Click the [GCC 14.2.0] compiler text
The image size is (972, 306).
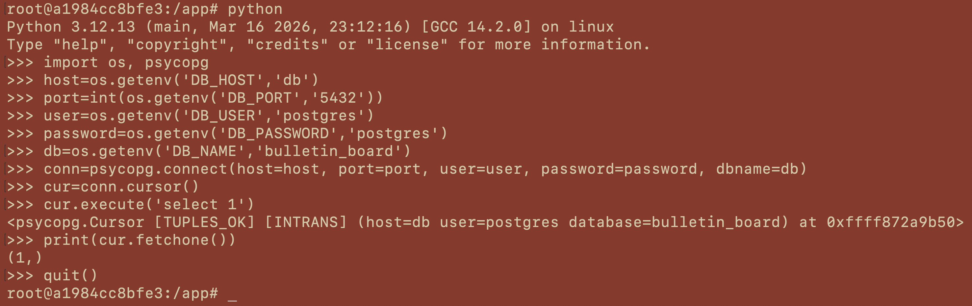pyautogui.click(x=476, y=27)
